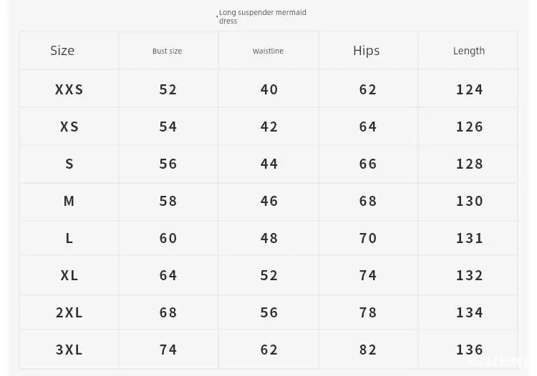This screenshot has width=537, height=376.
Task: Select the Hips column header
Action: tap(366, 51)
